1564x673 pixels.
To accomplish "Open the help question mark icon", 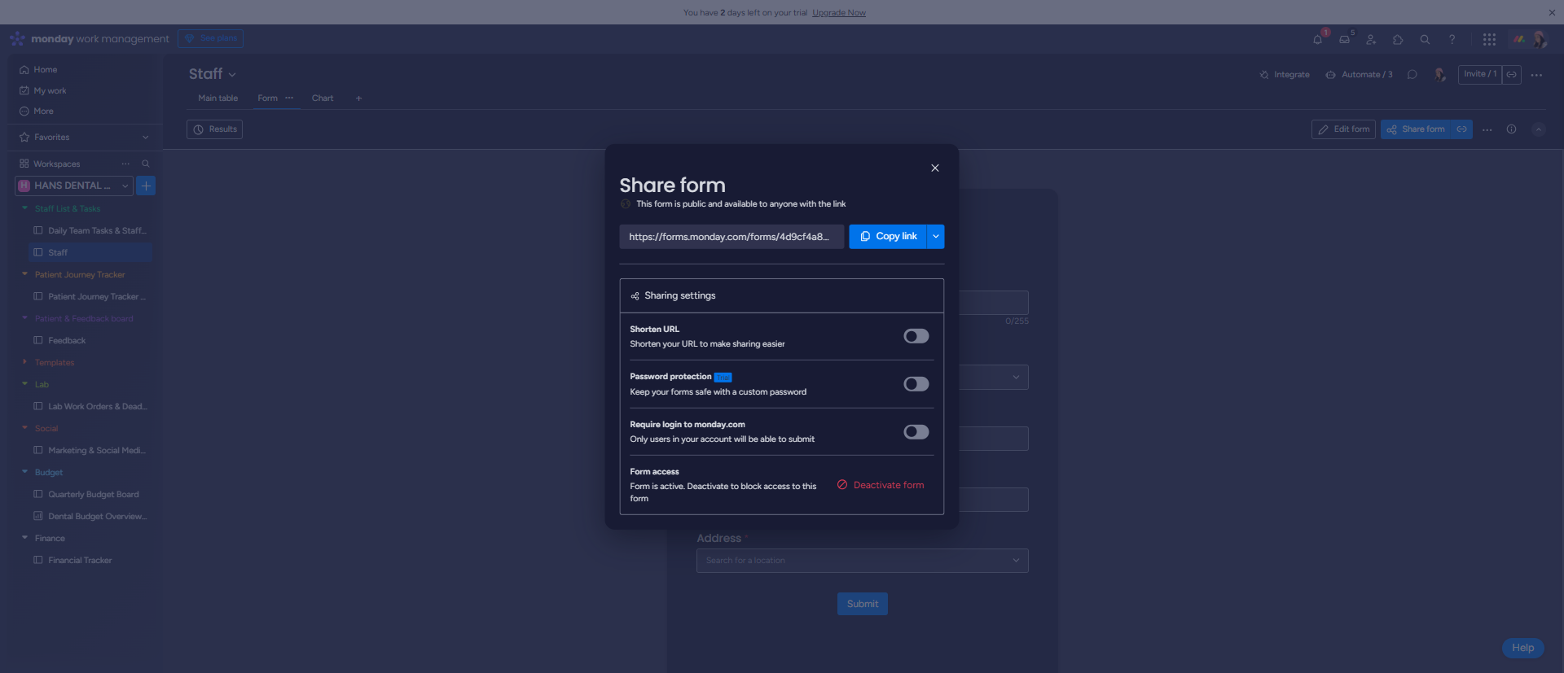I will tap(1452, 39).
